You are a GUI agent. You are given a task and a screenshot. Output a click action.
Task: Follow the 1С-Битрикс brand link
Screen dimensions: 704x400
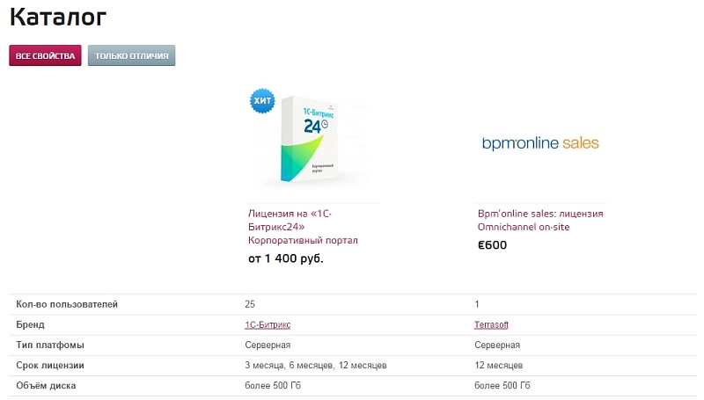pyautogui.click(x=268, y=324)
